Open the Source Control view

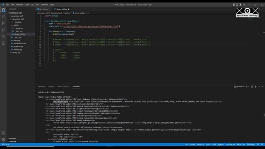click(x=3, y=23)
